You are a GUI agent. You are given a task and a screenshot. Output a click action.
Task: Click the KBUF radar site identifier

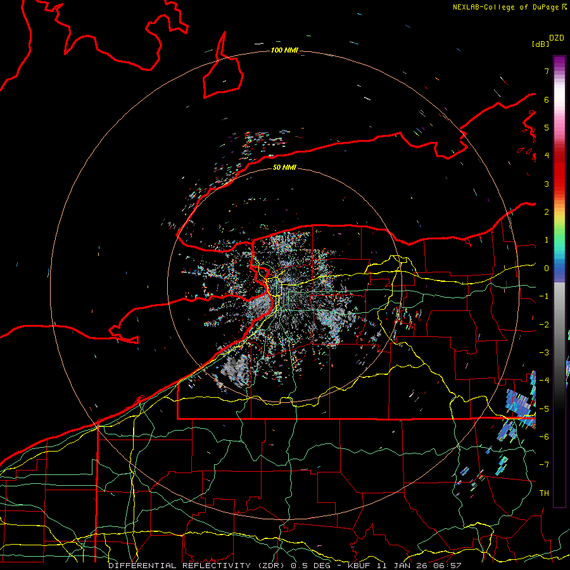click(360, 566)
